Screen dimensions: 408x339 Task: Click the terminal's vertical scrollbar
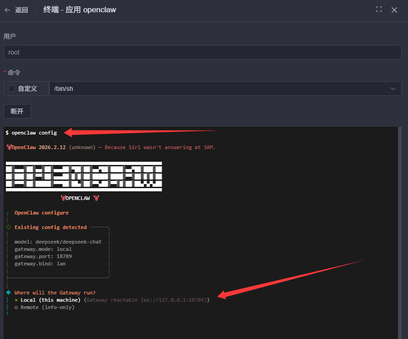point(400,227)
